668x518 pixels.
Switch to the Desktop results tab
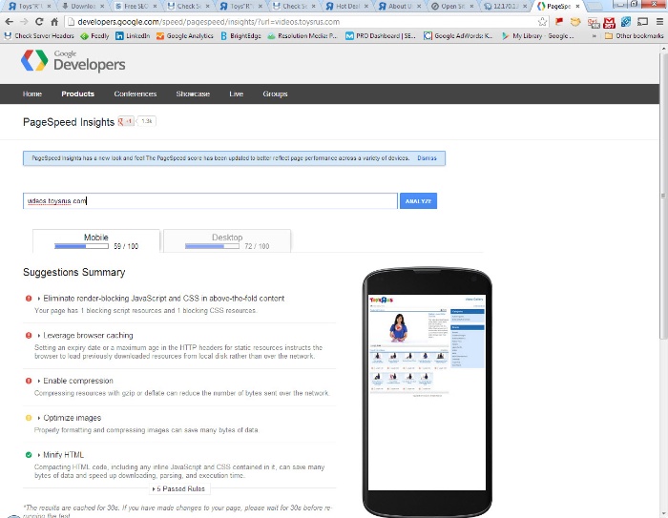tap(226, 241)
